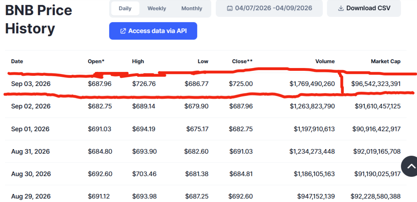417x202 pixels.
Task: Click Access data via API button
Action: click(x=153, y=31)
